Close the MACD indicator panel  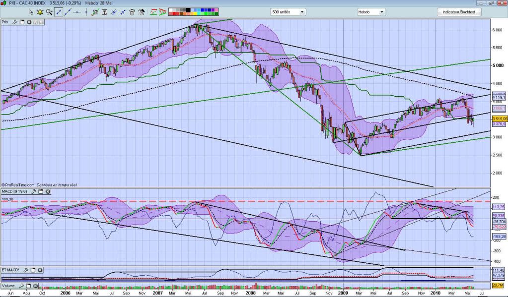[x=48, y=191]
